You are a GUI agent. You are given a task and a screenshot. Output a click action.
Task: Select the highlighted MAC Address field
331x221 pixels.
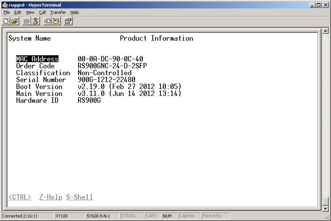point(37,59)
